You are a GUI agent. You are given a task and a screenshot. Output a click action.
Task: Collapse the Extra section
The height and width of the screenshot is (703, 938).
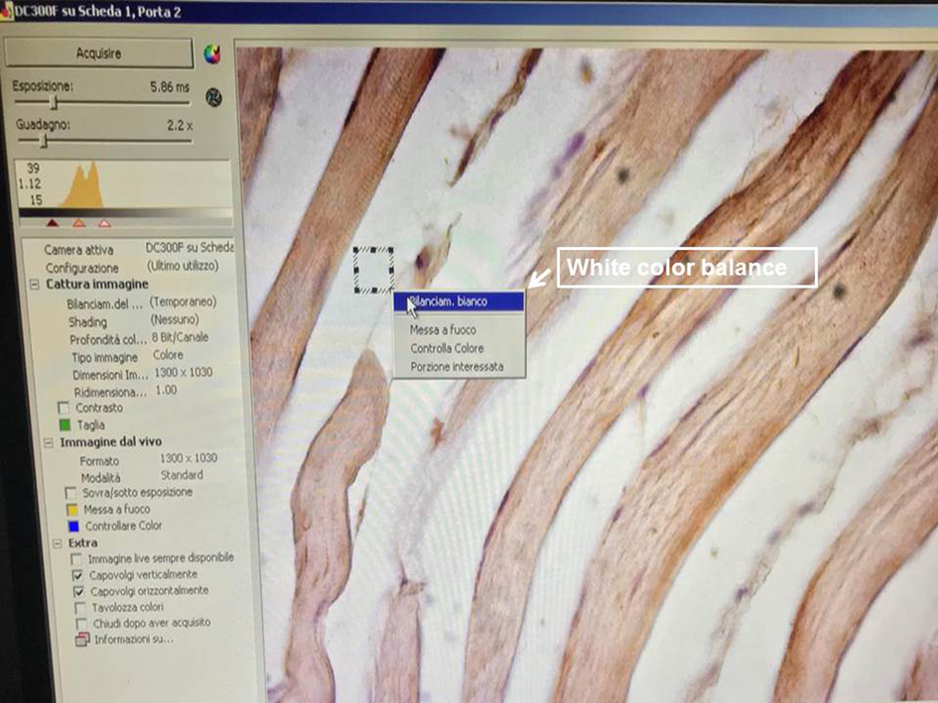coord(57,543)
